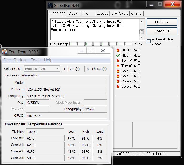This screenshot has height=165, width=184.
Task: Minimize the Core Temp window
Action: point(82,51)
